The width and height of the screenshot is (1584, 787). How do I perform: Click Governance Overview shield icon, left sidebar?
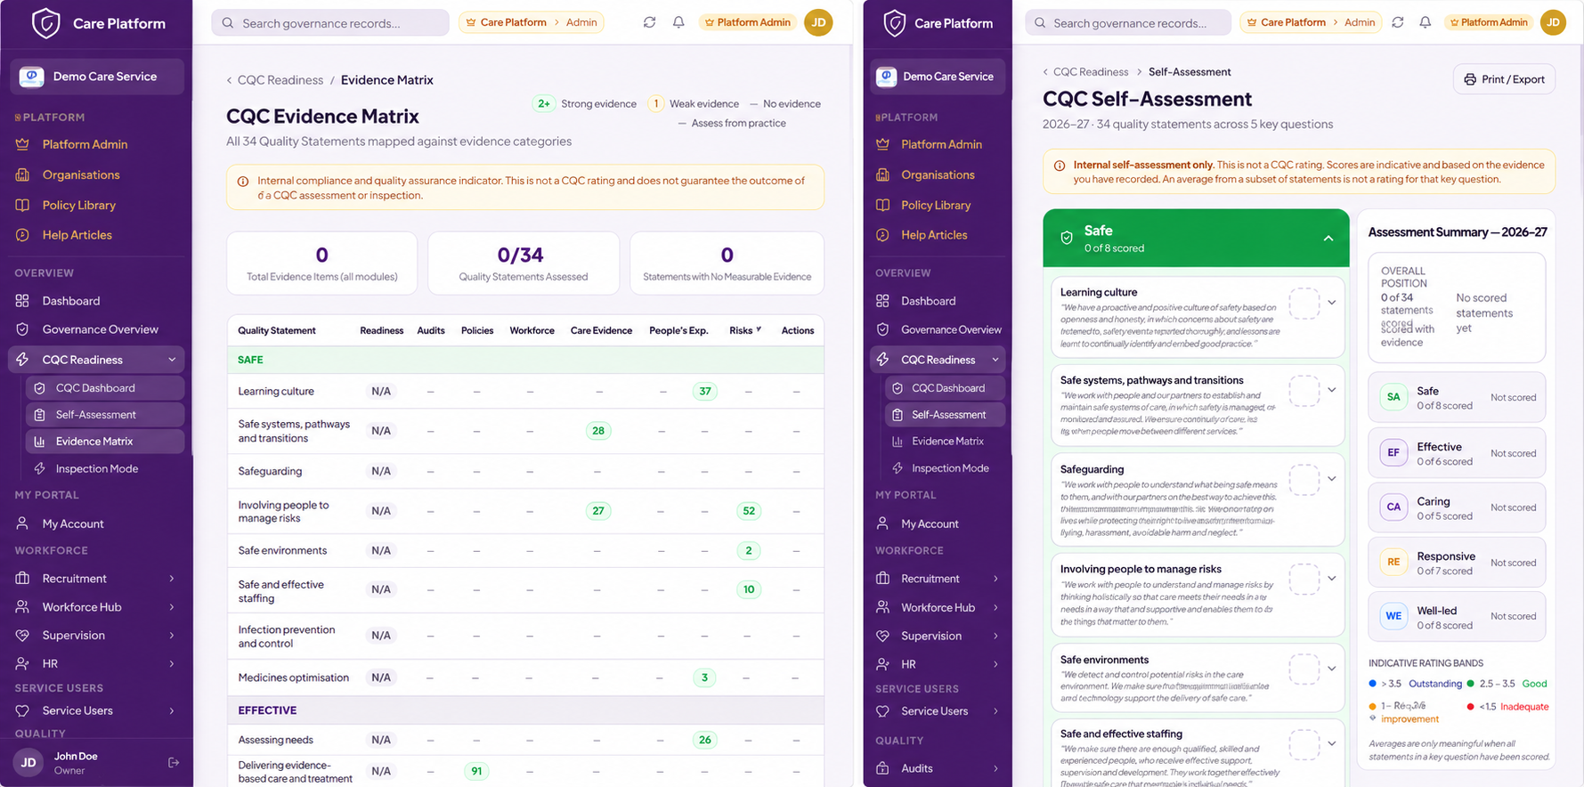22,329
